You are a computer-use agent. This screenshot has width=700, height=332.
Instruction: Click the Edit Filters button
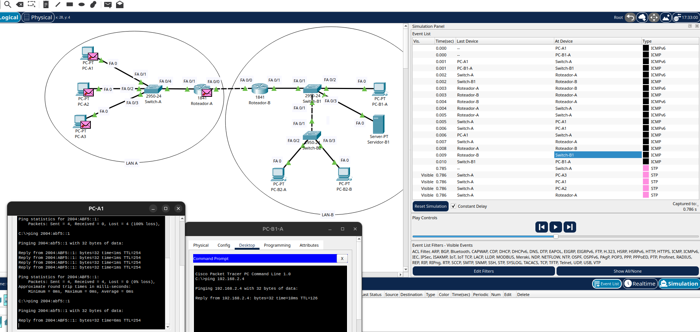(483, 271)
